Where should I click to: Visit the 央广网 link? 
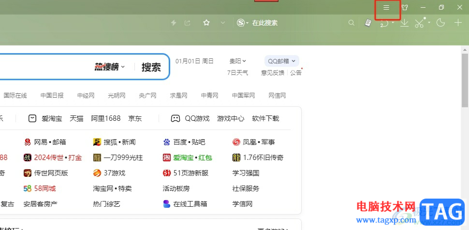coord(148,96)
